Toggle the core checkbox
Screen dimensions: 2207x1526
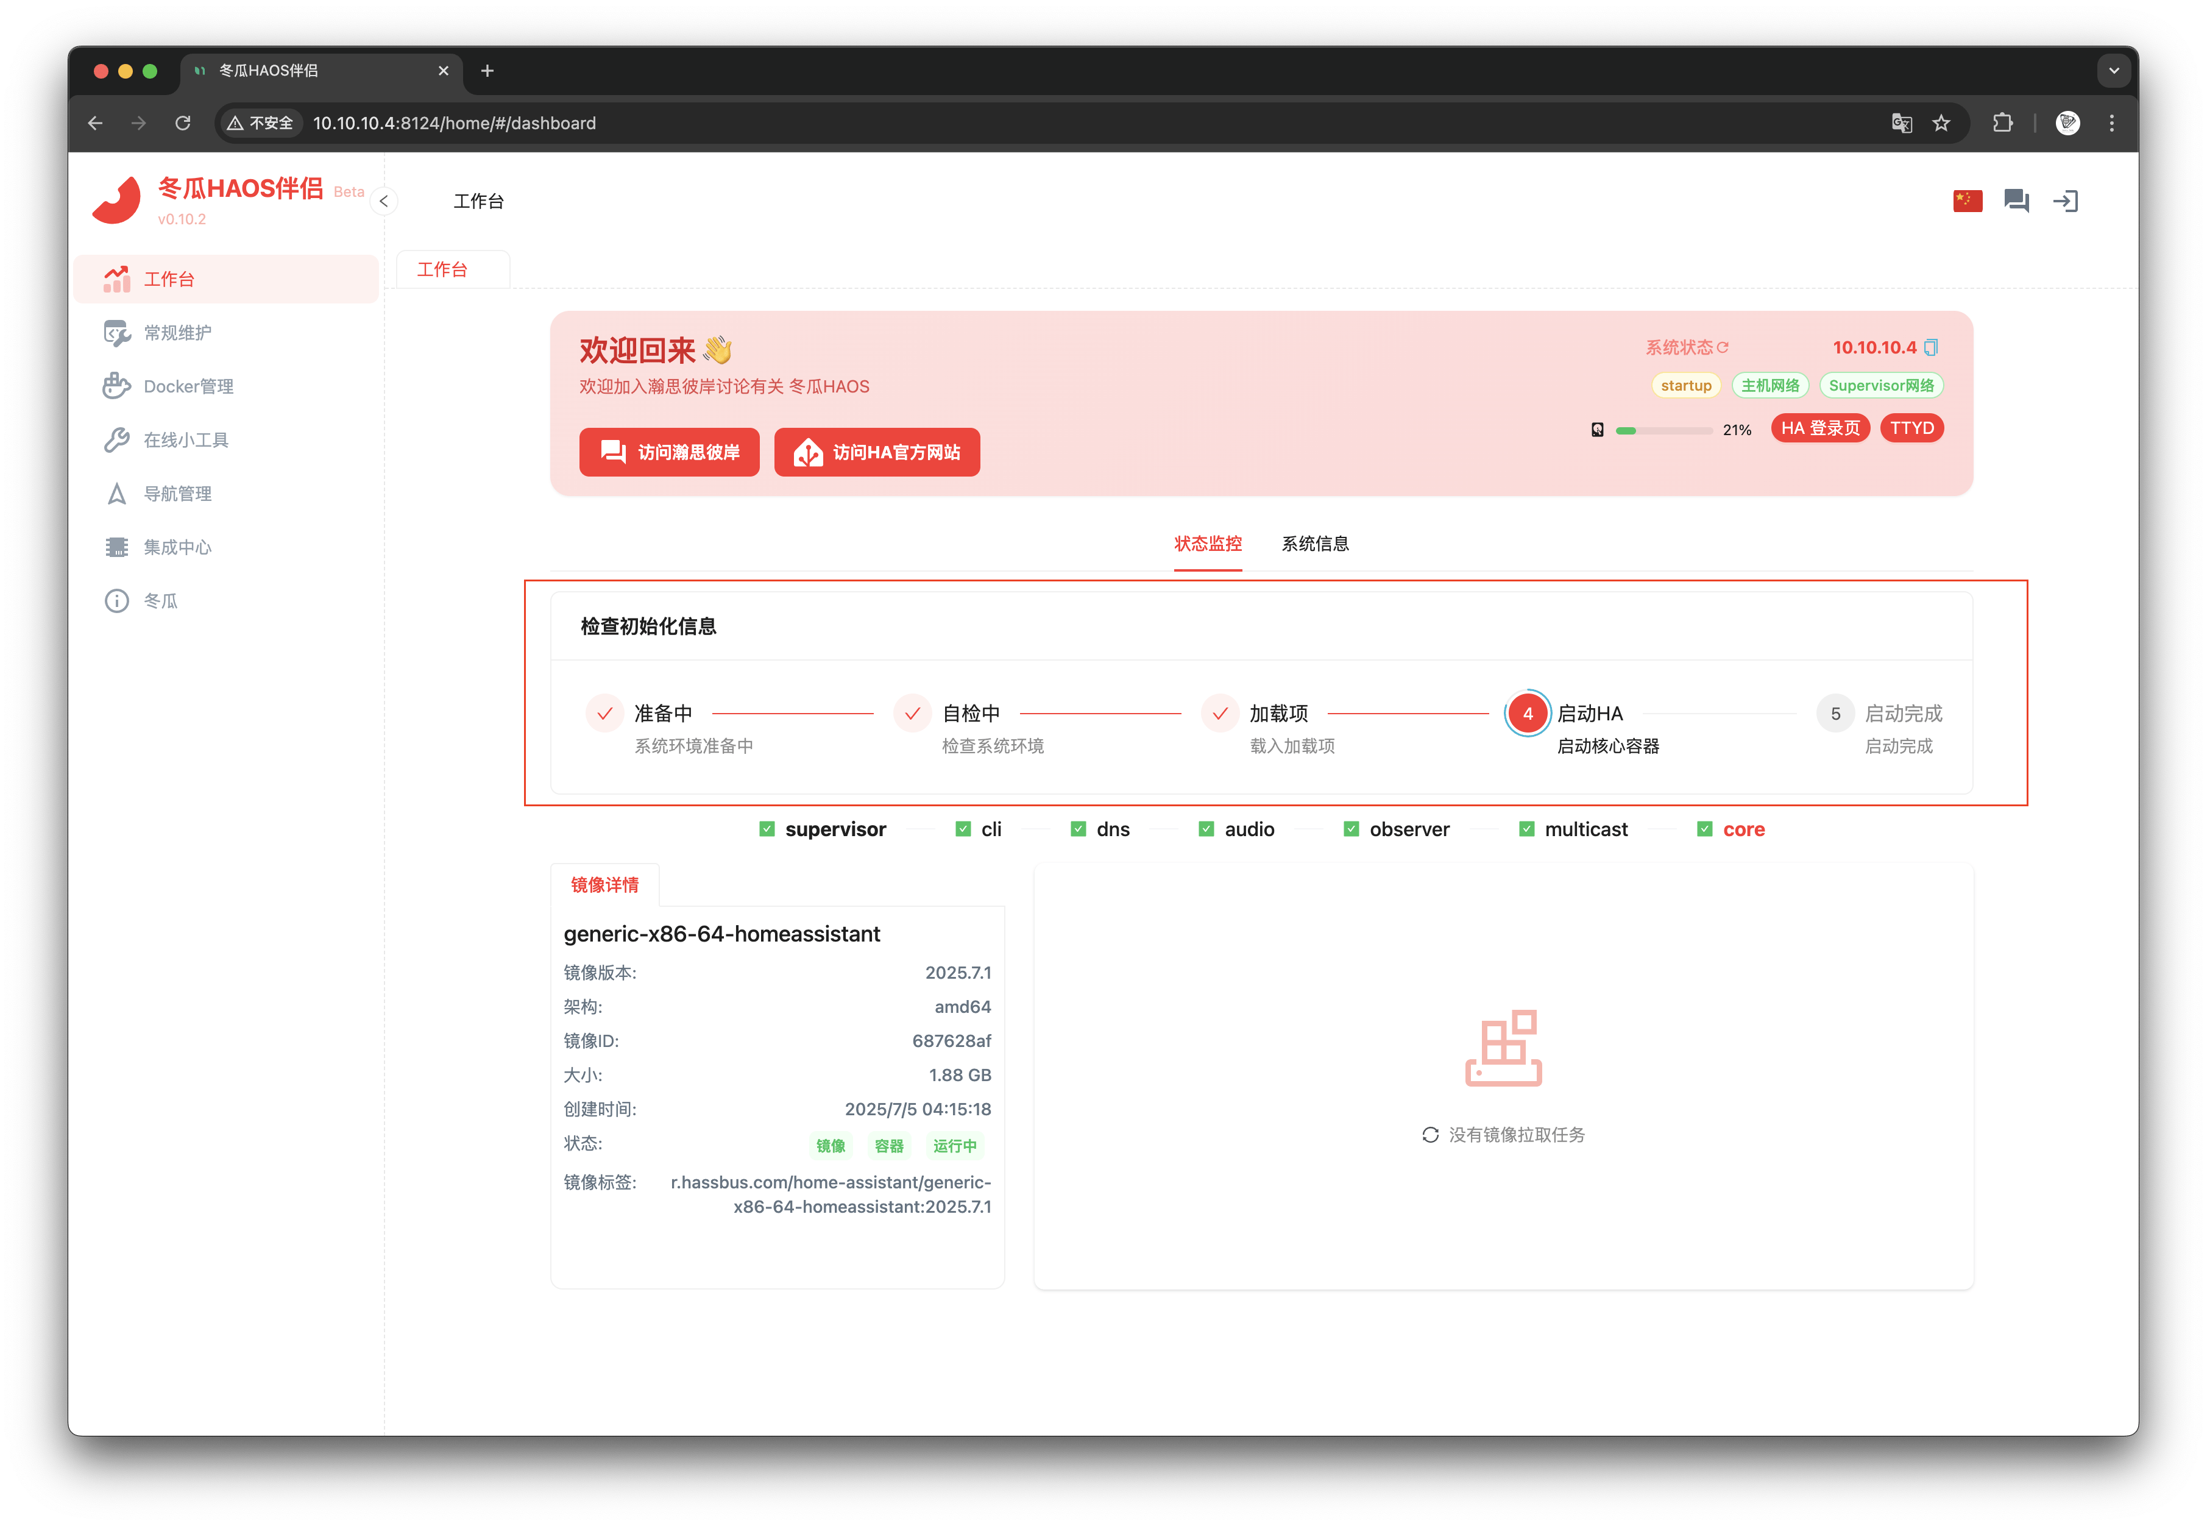pyautogui.click(x=1704, y=829)
